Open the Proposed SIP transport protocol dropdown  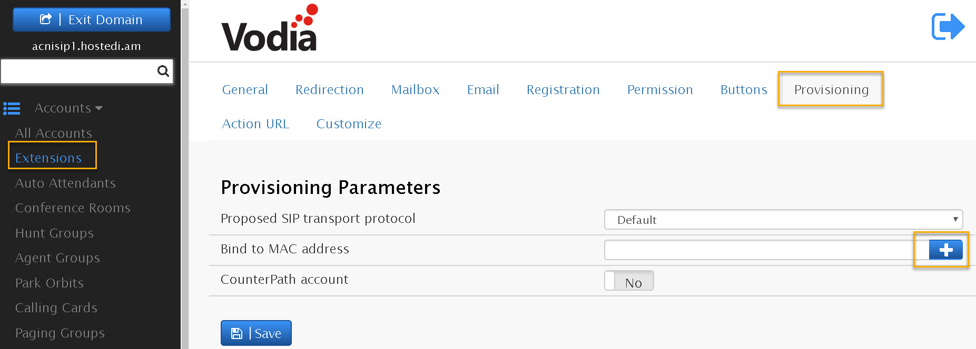tap(783, 219)
